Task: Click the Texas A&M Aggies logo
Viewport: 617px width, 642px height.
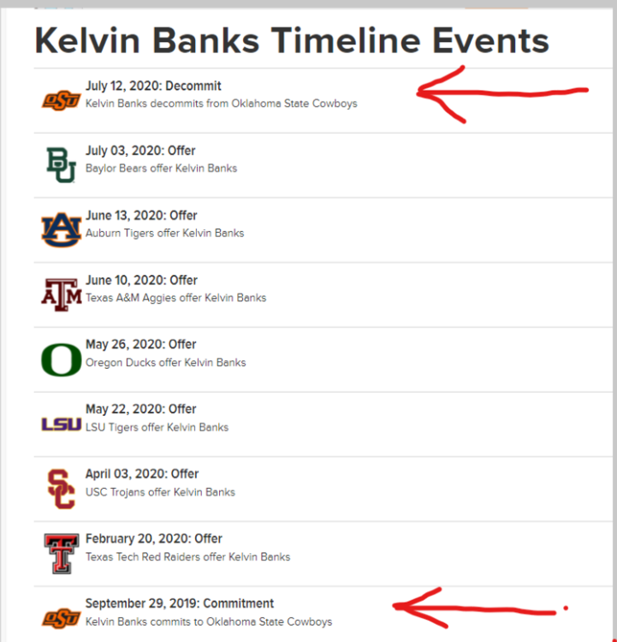Action: 62,294
